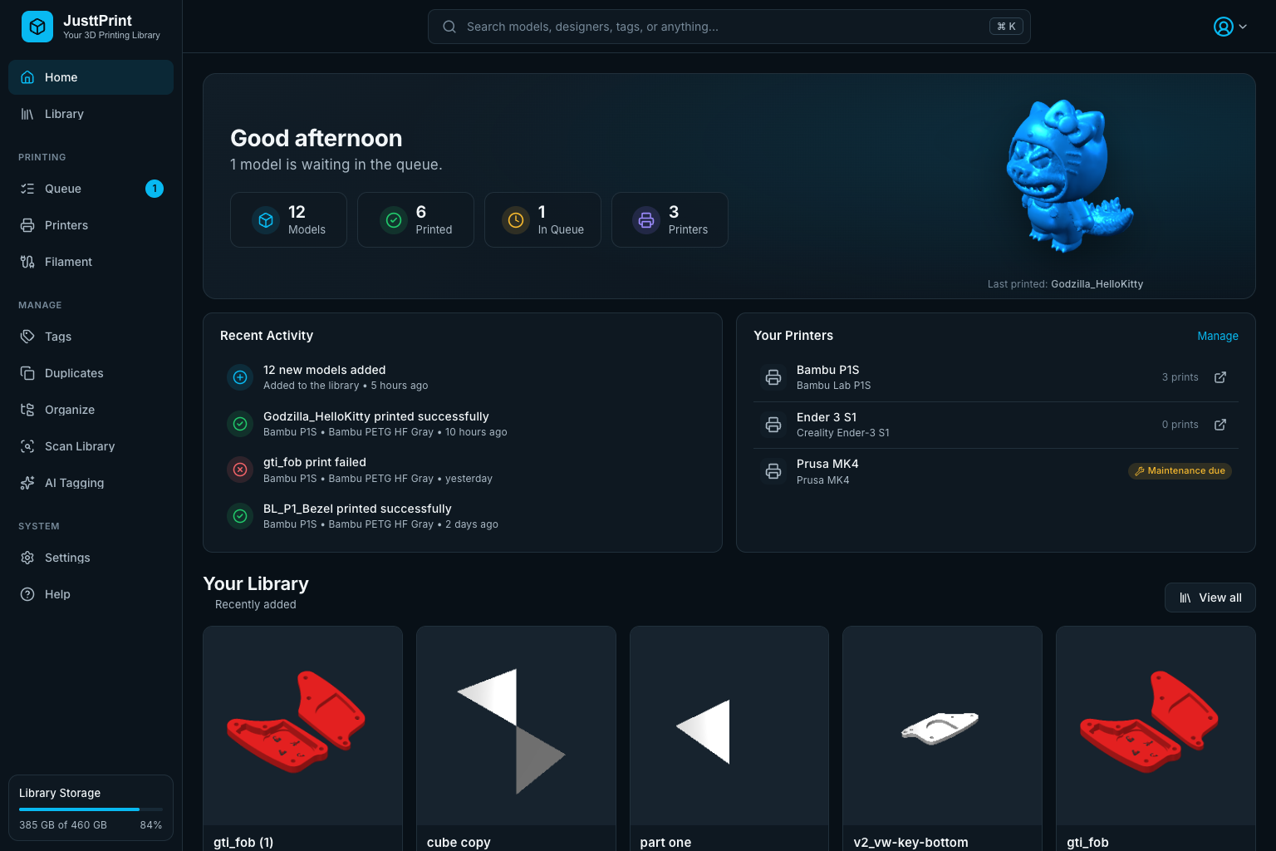Click the Queue count badge

point(155,189)
